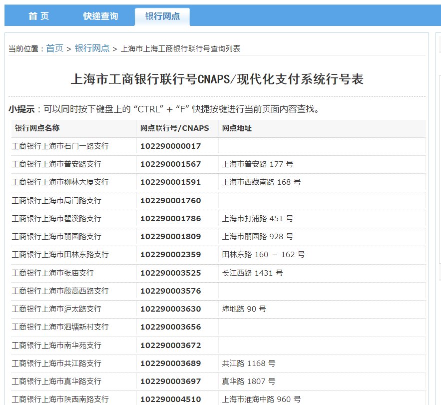
Task: Click the 首页 breadcrumb link
Action: click(54, 48)
